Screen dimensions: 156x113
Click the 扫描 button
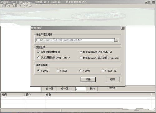click(88, 80)
